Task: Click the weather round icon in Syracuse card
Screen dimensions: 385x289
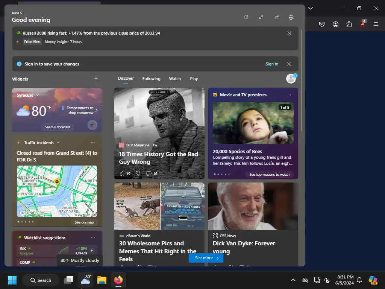Action: point(92,125)
